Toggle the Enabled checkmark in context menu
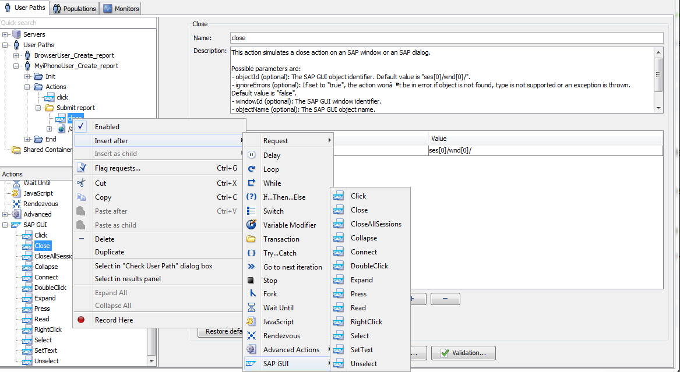Image resolution: width=680 pixels, height=372 pixels. coord(82,126)
